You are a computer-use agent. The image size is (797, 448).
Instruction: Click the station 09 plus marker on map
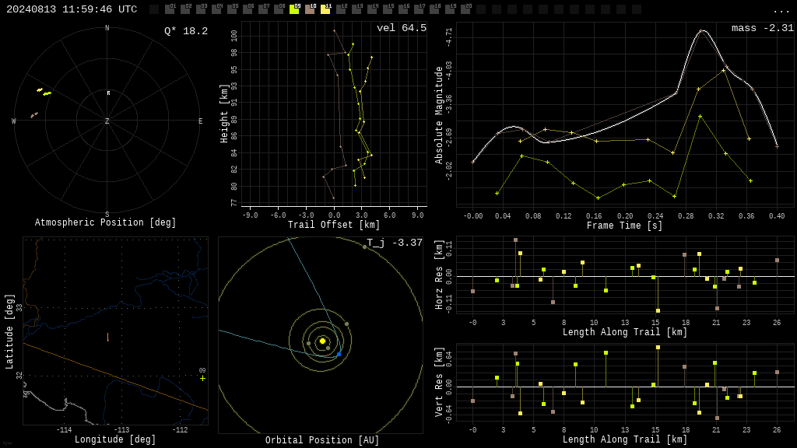(202, 378)
